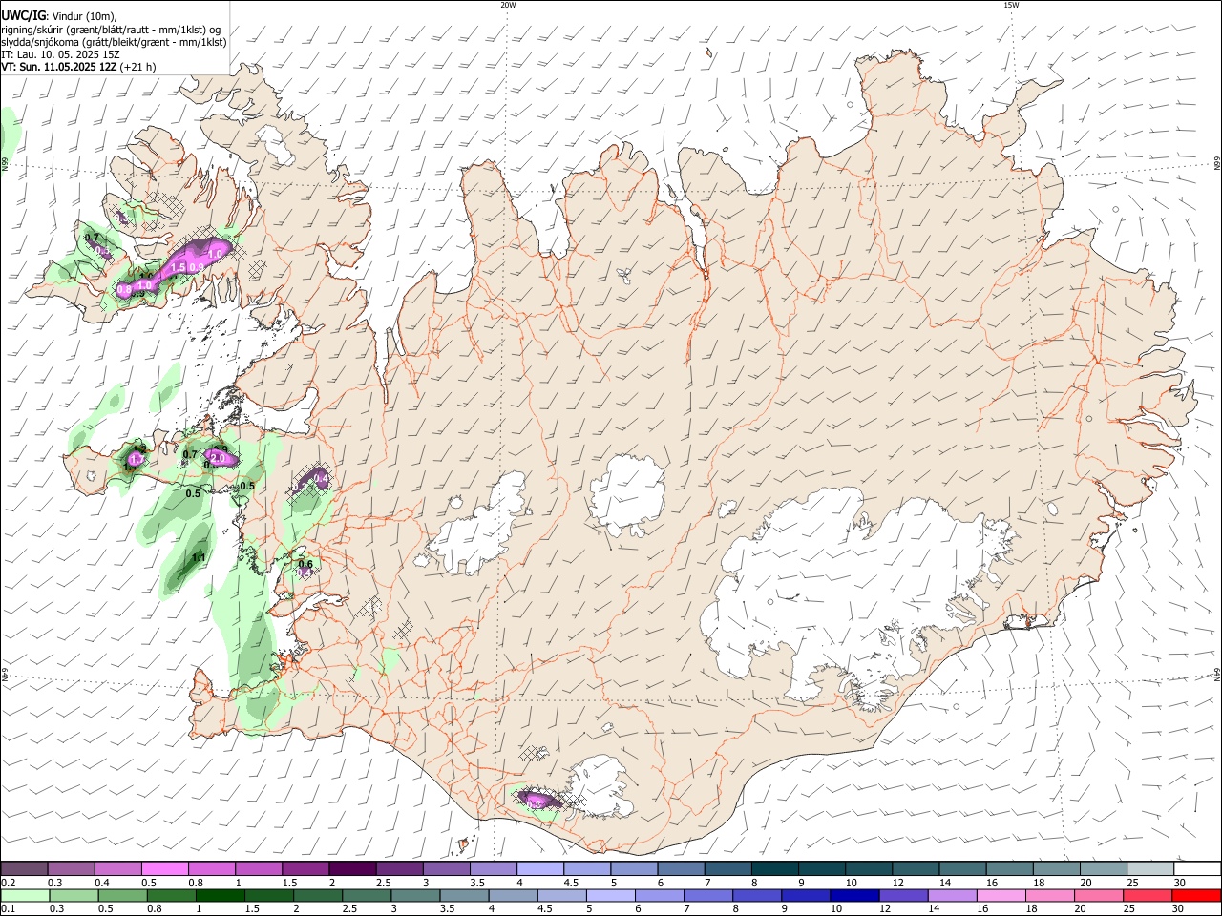
Task: Select the dark teal 8–9 snow scale swatch
Action: click(x=773, y=868)
